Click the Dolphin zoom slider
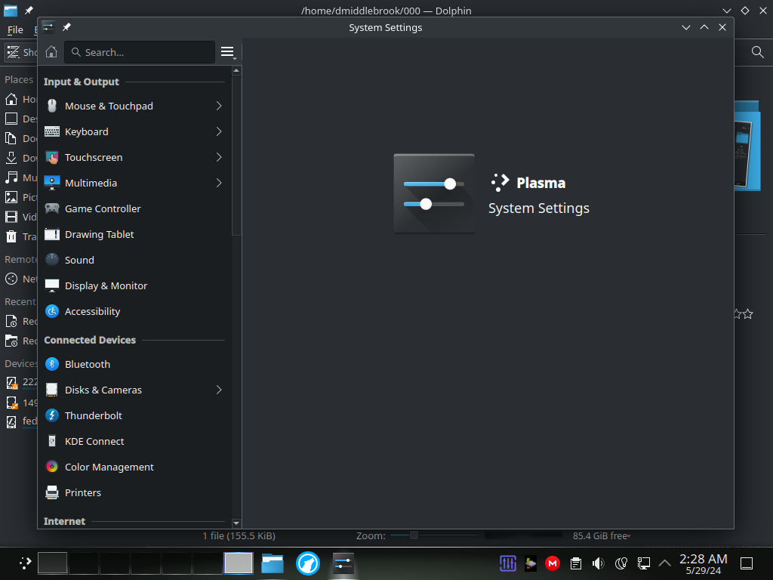 [x=434, y=535]
